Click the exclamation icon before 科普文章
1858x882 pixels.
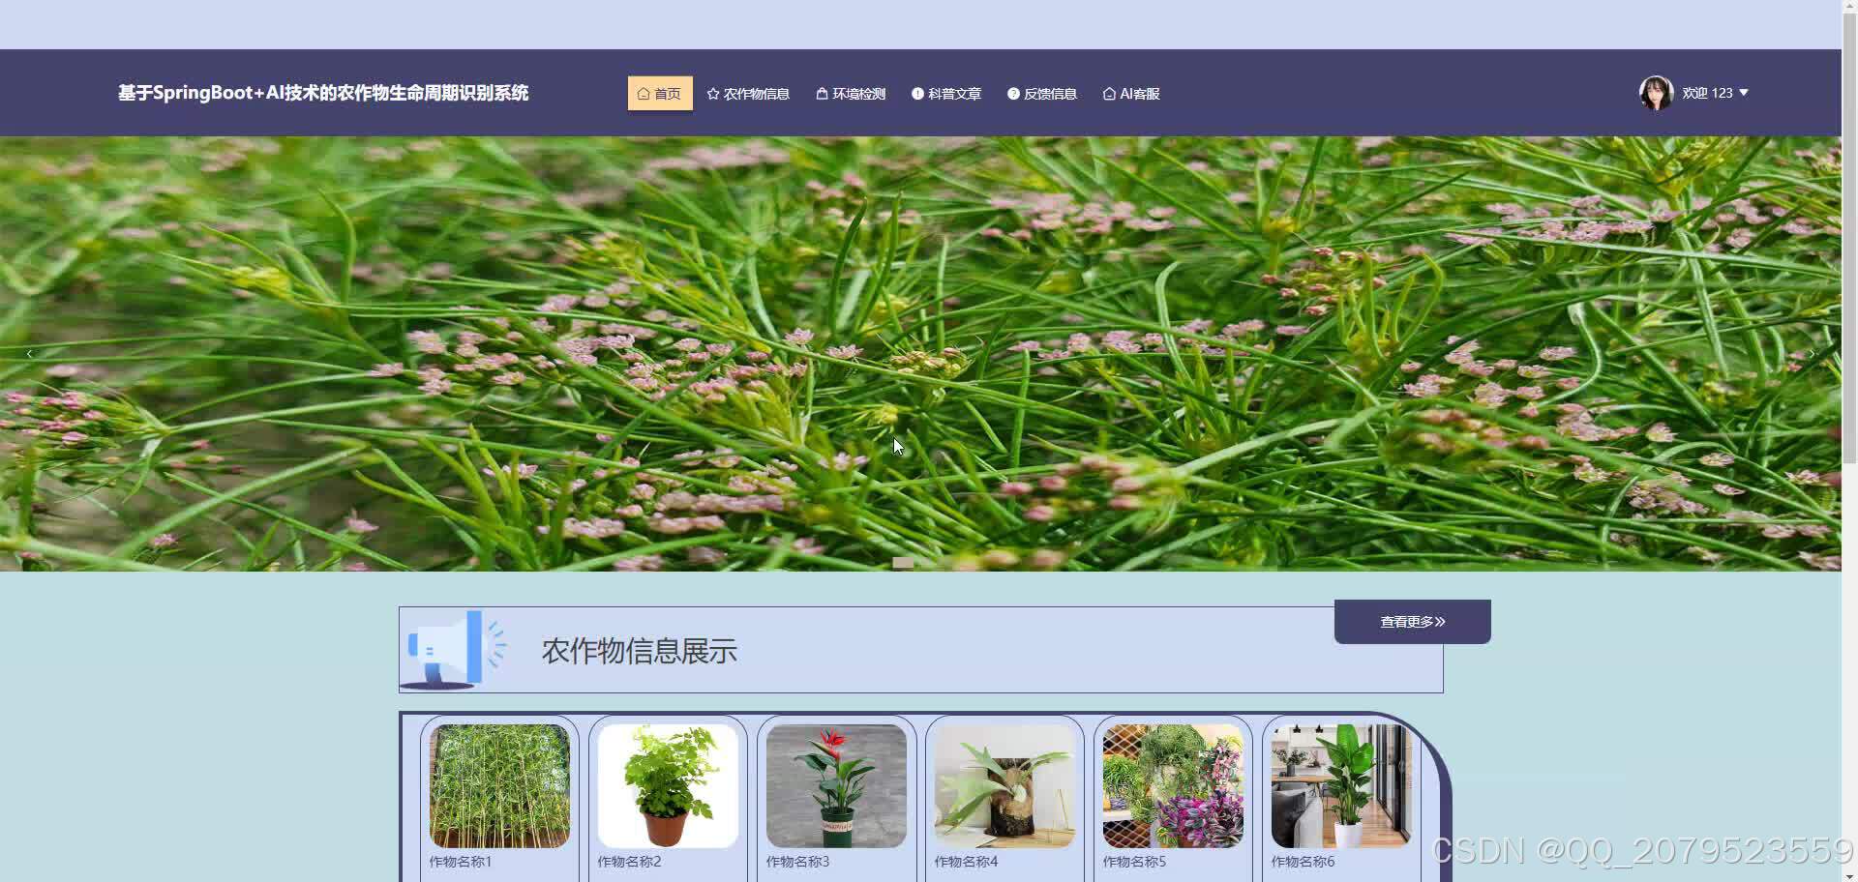coord(916,93)
